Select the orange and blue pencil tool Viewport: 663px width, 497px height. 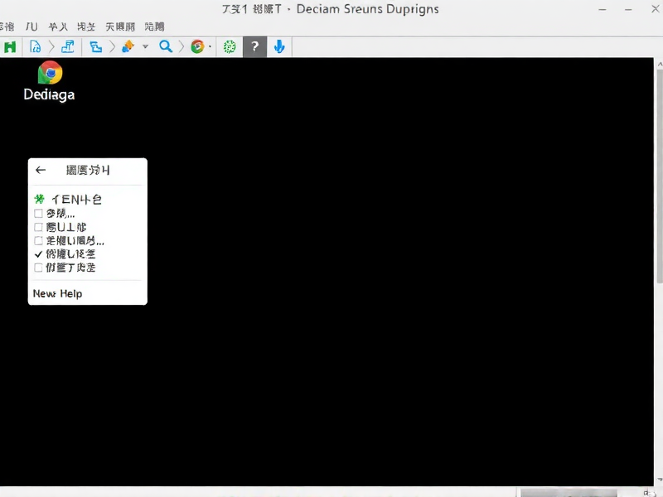[128, 47]
